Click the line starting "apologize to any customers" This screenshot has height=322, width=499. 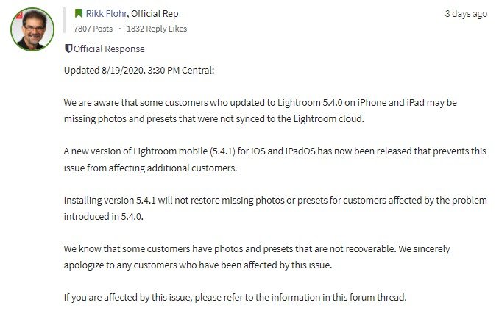(198, 265)
